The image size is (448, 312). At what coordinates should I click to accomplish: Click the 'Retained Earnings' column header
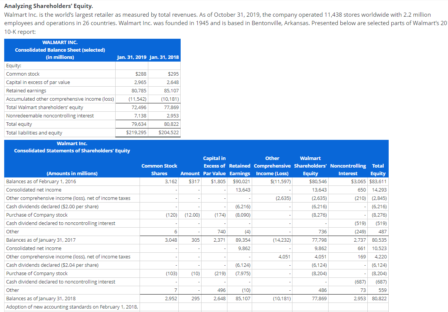point(240,169)
